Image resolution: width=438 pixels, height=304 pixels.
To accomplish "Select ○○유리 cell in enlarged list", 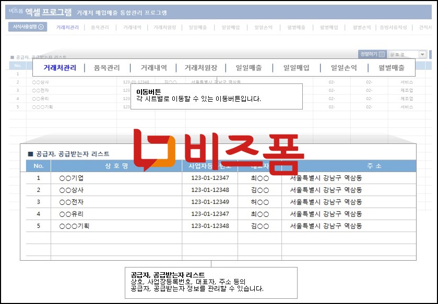I will (116, 214).
